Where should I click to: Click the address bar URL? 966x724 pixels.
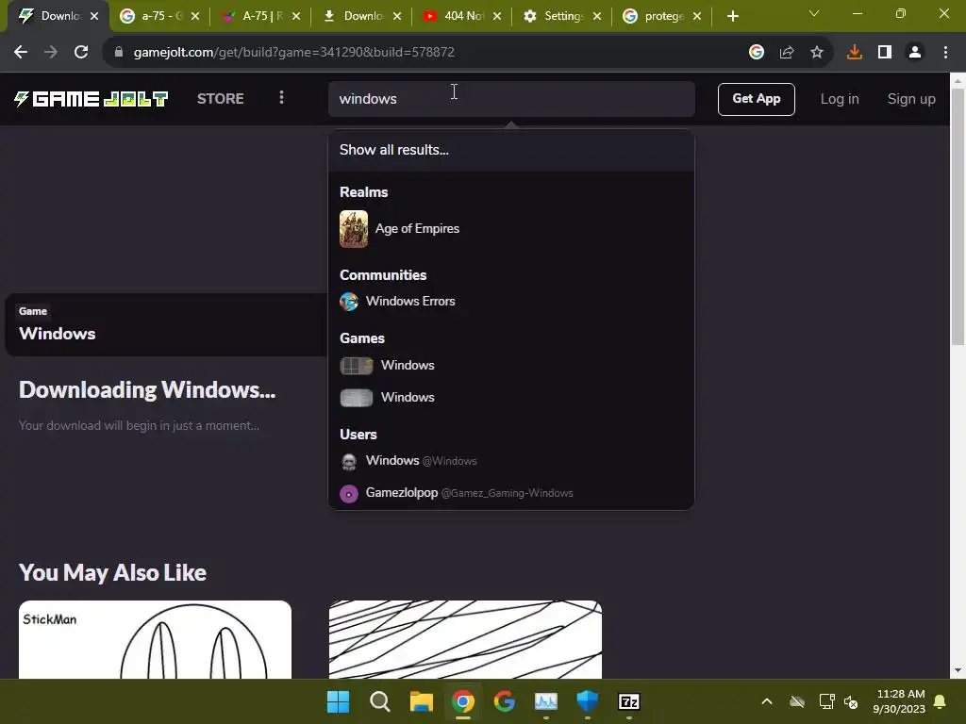[x=294, y=53]
